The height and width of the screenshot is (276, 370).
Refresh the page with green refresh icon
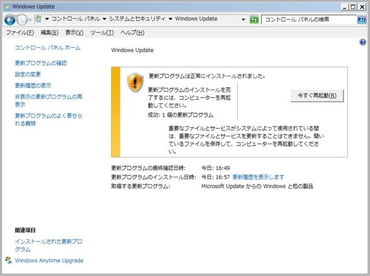[254, 20]
